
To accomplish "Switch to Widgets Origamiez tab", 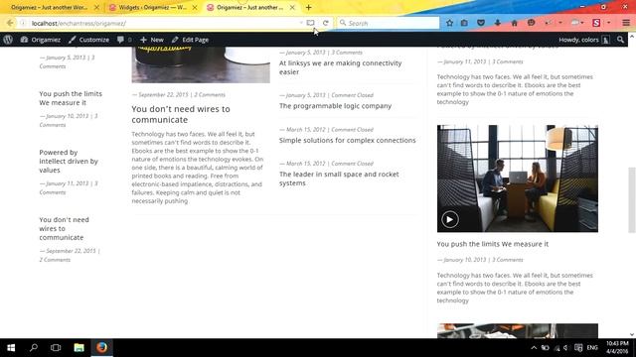I will tap(153, 7).
